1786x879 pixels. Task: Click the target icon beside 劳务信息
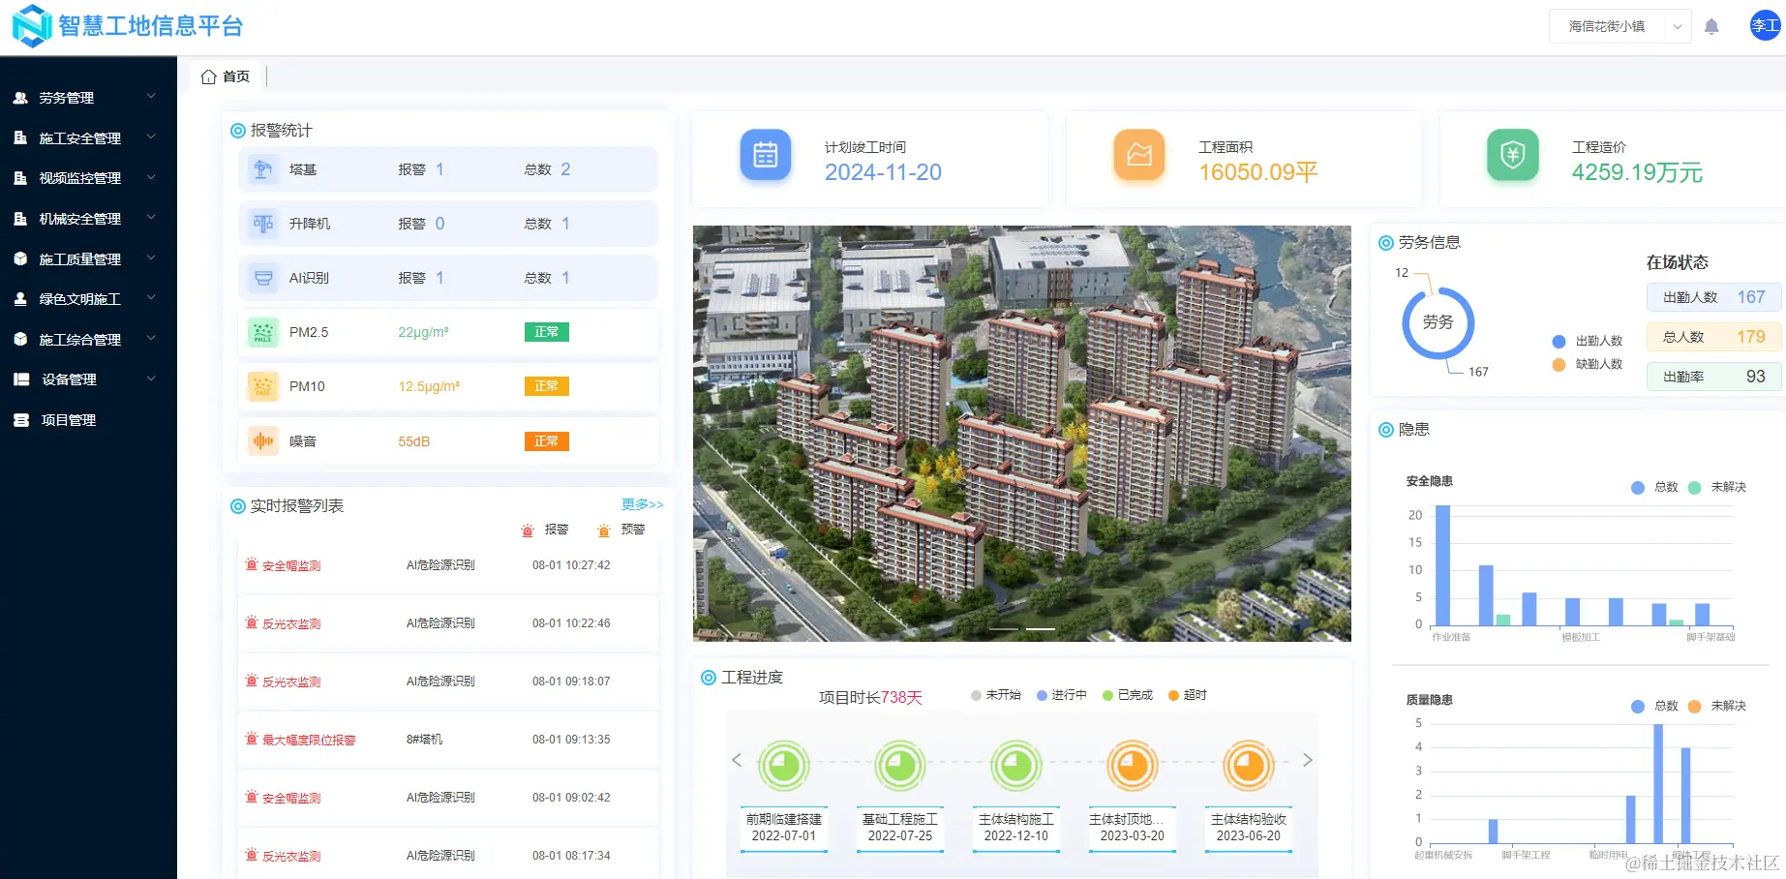[x=1386, y=243]
